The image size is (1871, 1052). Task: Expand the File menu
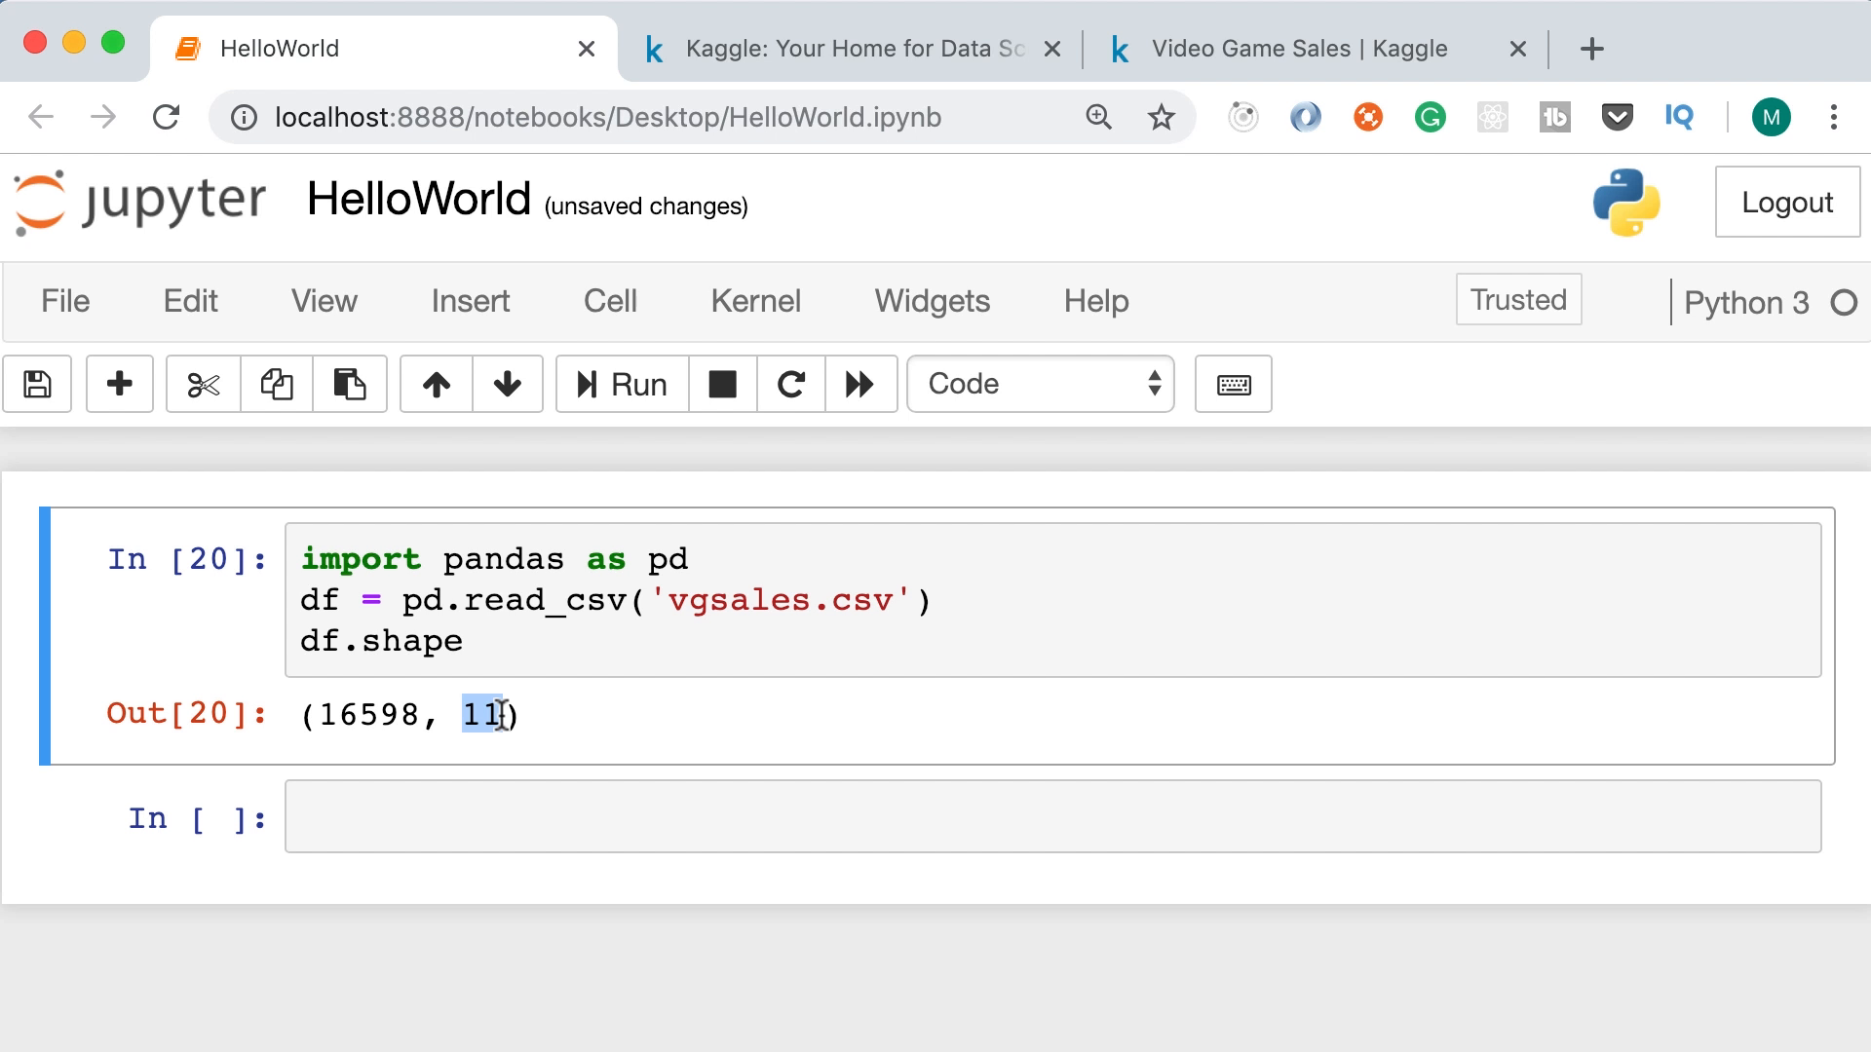65,301
